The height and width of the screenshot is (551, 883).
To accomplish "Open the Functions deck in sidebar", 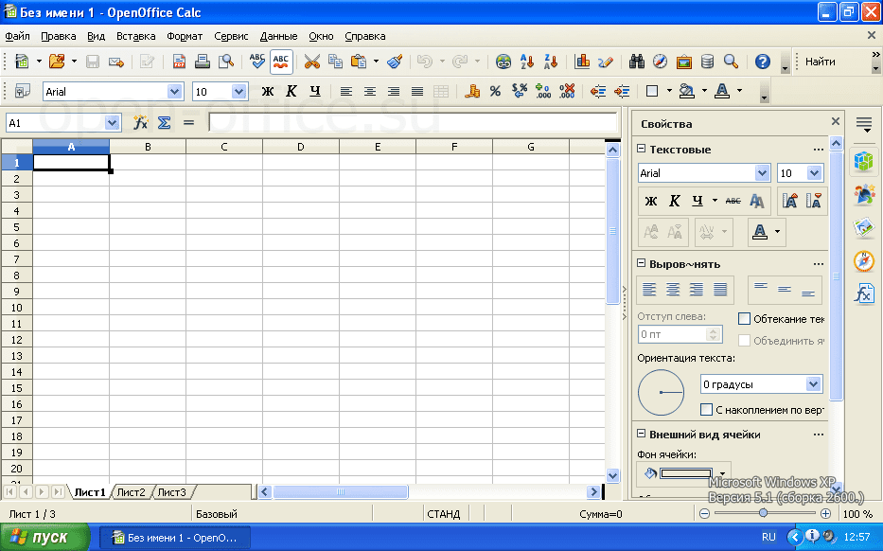I will pyautogui.click(x=864, y=294).
